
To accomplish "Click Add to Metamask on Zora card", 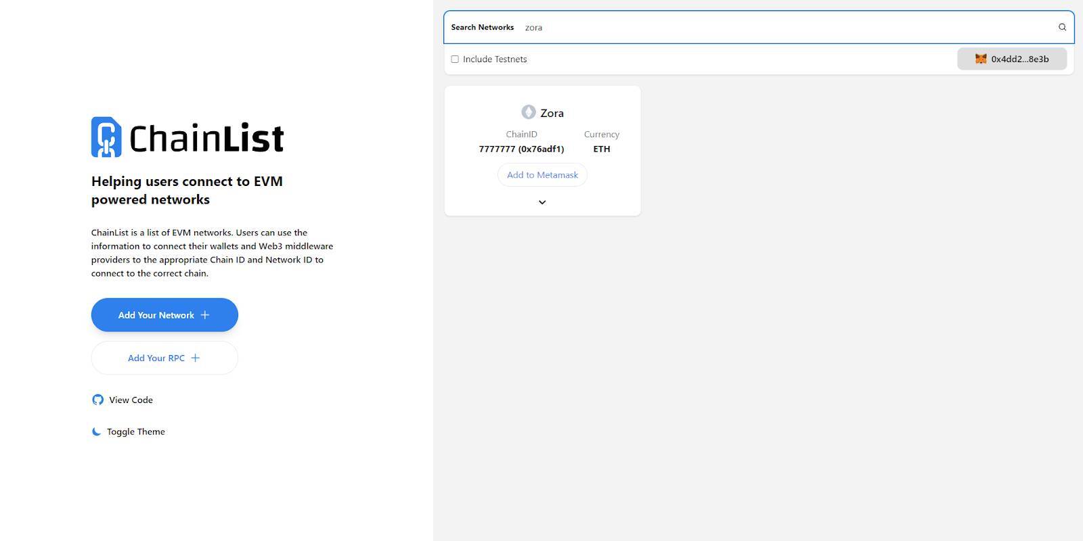I will [x=542, y=174].
